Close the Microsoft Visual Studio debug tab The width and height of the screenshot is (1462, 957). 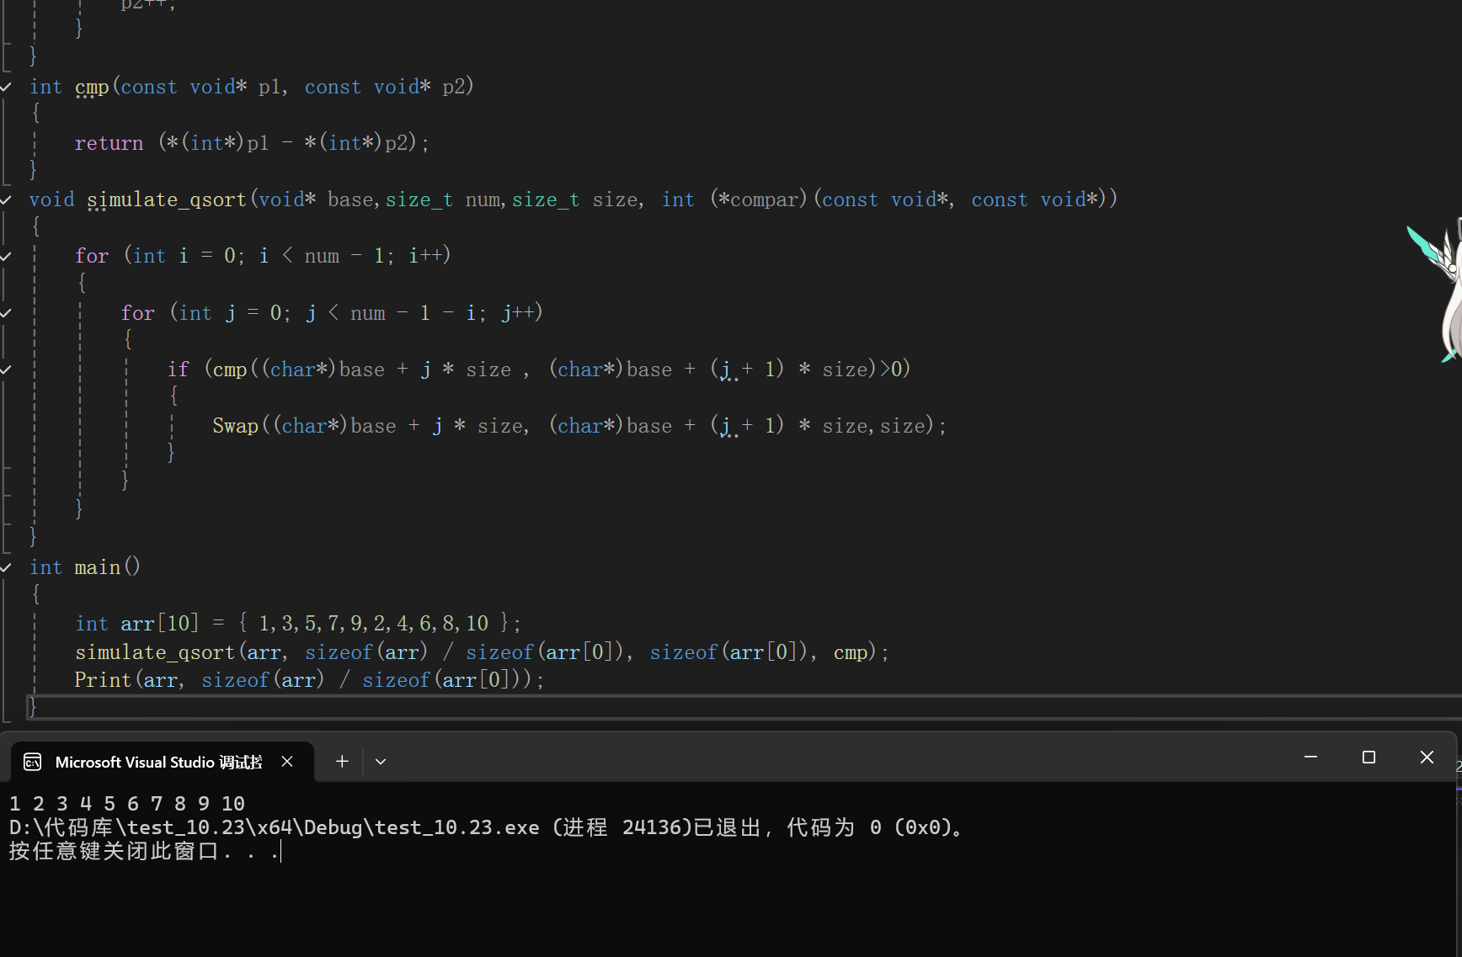tap(287, 762)
